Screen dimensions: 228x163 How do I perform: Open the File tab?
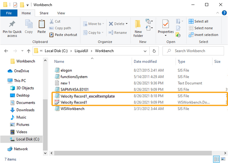coord(9,13)
